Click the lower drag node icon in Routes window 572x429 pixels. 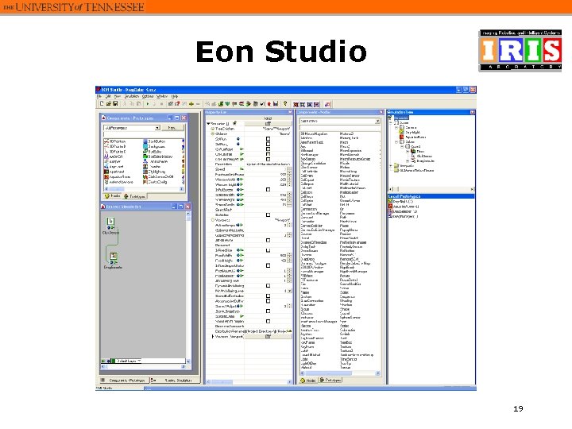tap(113, 256)
